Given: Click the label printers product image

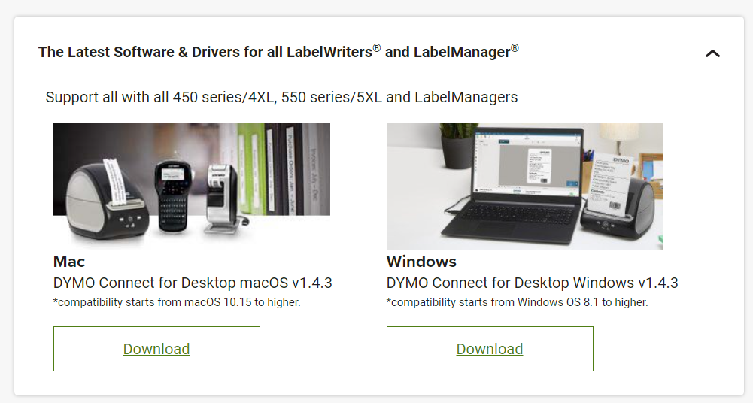Looking at the screenshot, I should (192, 186).
